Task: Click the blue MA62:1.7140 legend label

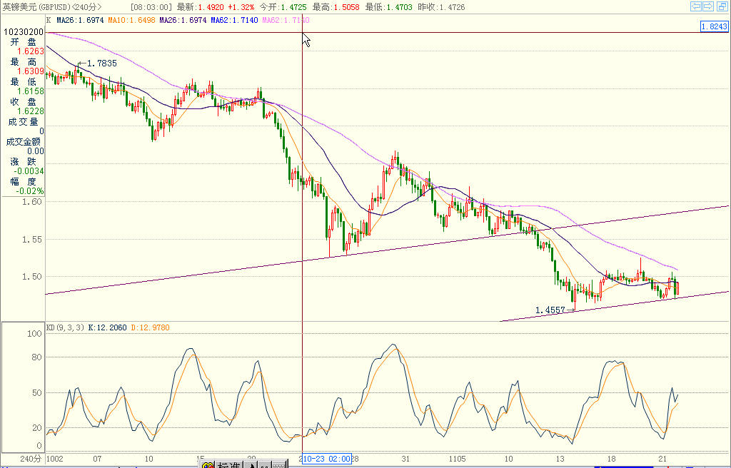Action: click(234, 20)
